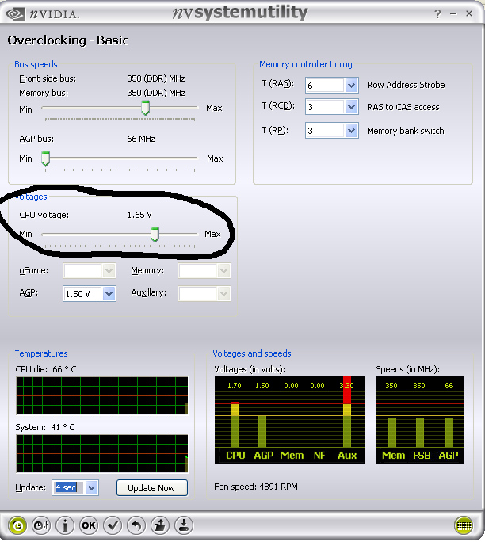Click the 'System: 41 ° C' label

[x=45, y=427]
